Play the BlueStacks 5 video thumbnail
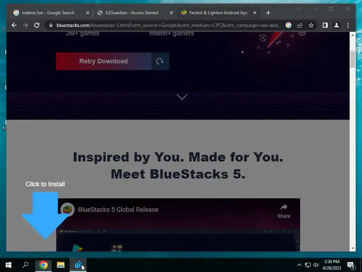362x272 pixels. pos(178,225)
